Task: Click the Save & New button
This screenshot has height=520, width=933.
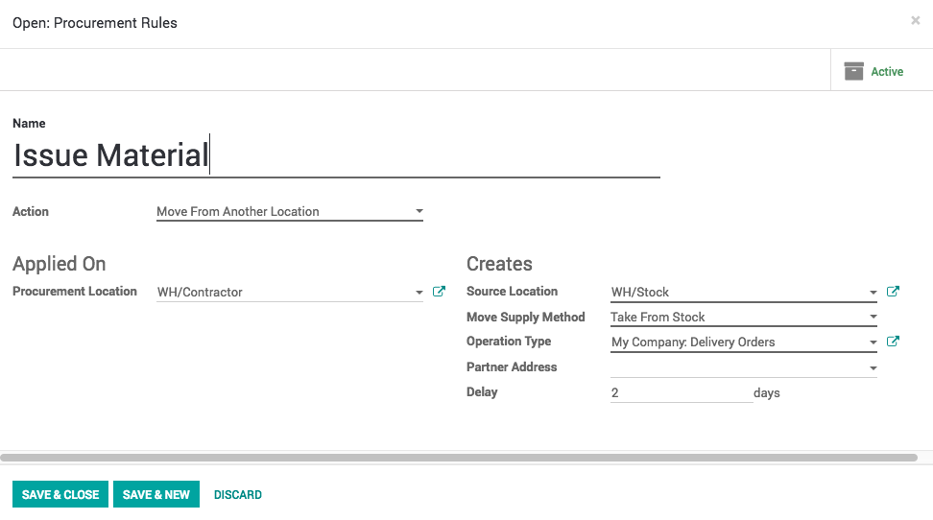Action: click(156, 494)
